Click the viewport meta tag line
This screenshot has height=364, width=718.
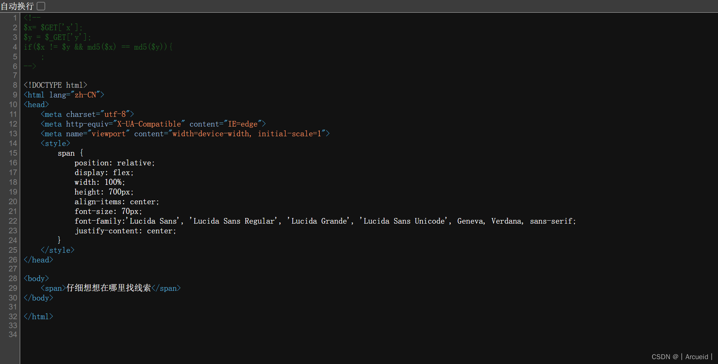185,134
